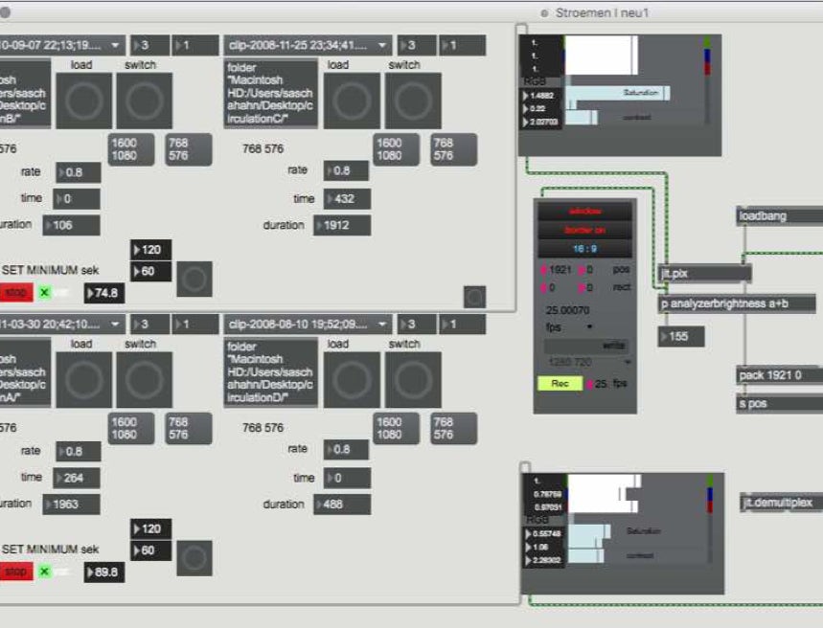
Task: Click the jit.pix object box
Action: [704, 274]
